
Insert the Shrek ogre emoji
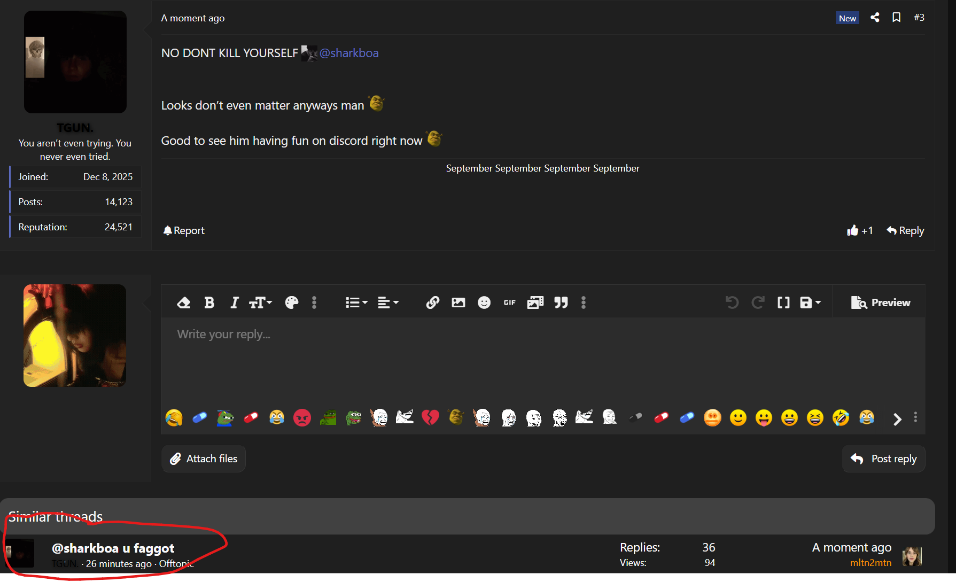456,417
